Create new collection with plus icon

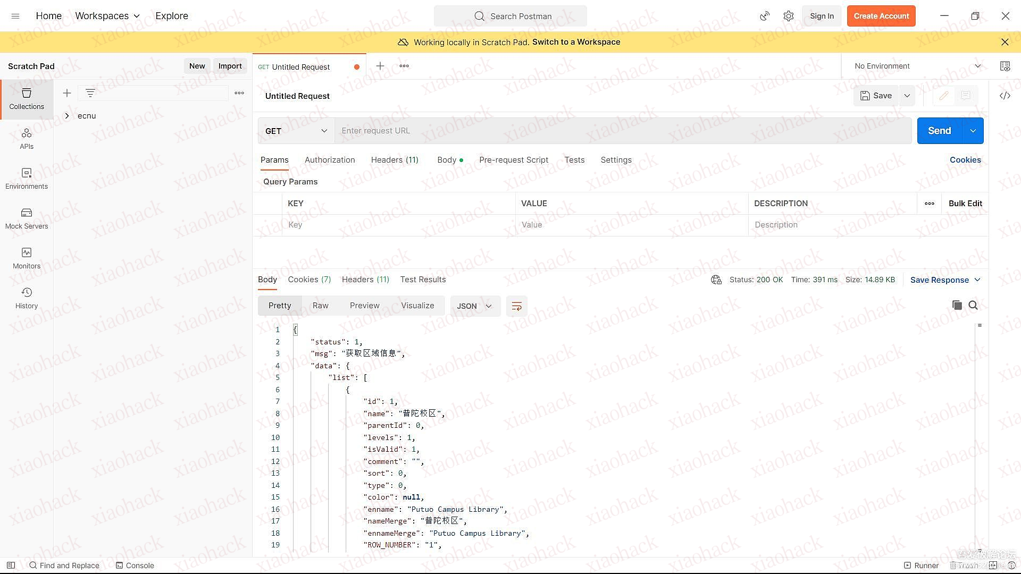pos(67,93)
